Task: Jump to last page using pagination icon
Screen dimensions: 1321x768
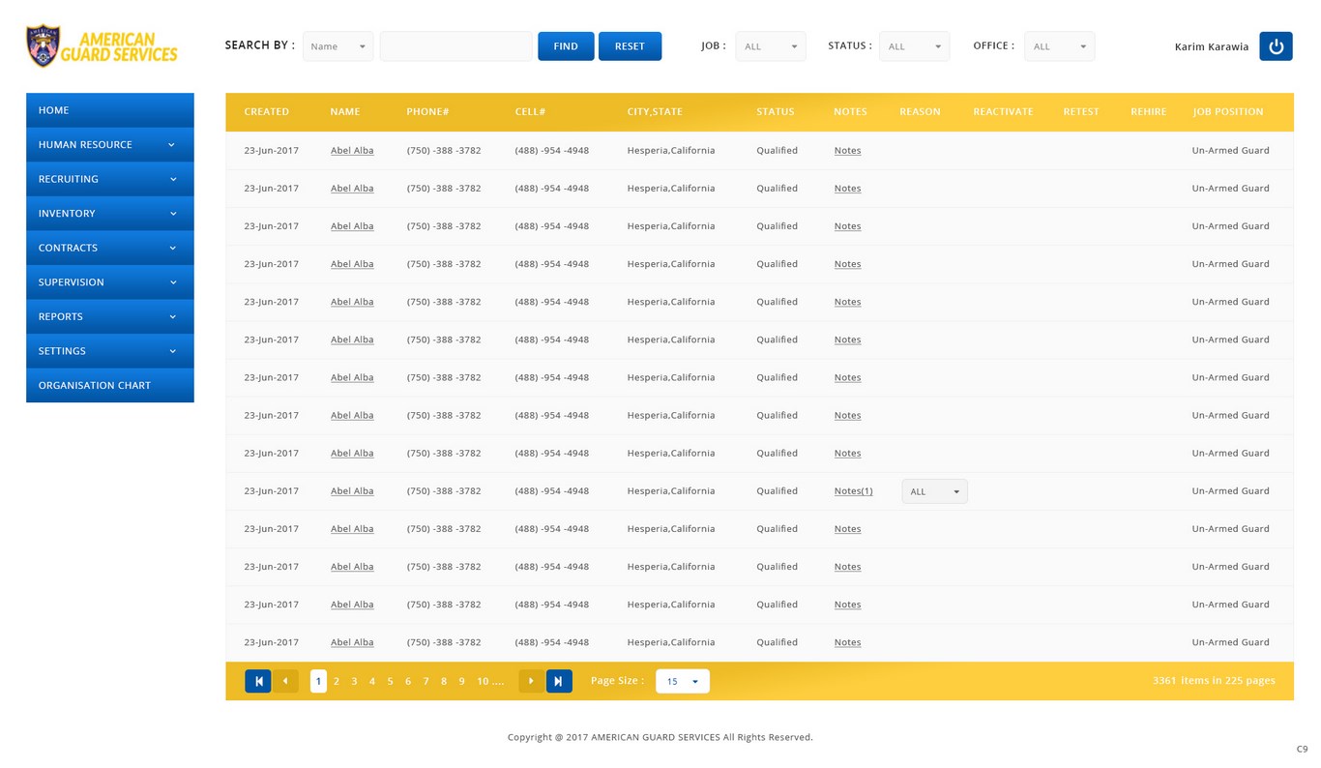Action: click(x=559, y=681)
